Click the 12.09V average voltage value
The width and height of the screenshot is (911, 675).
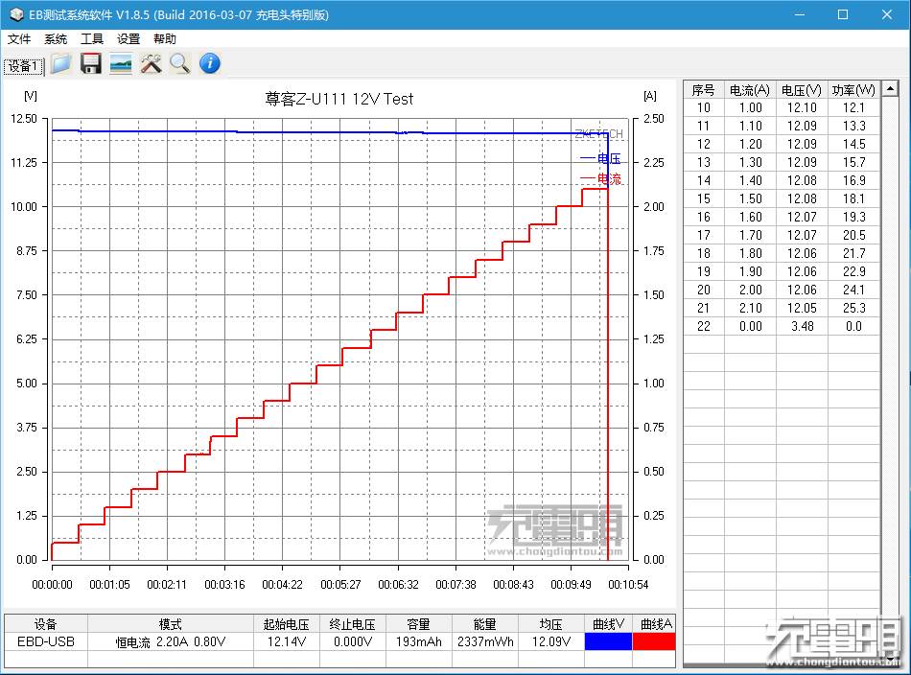point(550,641)
